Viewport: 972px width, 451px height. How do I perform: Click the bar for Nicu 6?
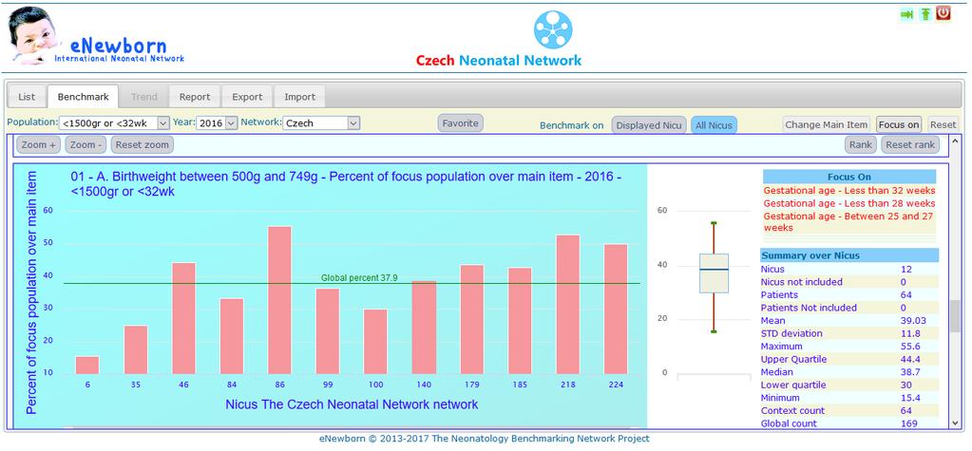coord(87,365)
